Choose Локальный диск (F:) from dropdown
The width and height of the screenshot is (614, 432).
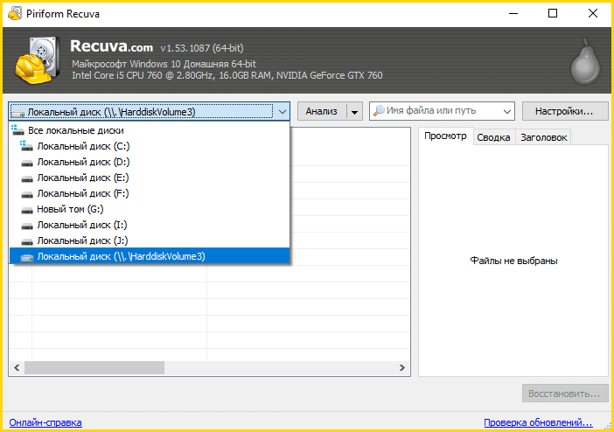pyautogui.click(x=150, y=193)
